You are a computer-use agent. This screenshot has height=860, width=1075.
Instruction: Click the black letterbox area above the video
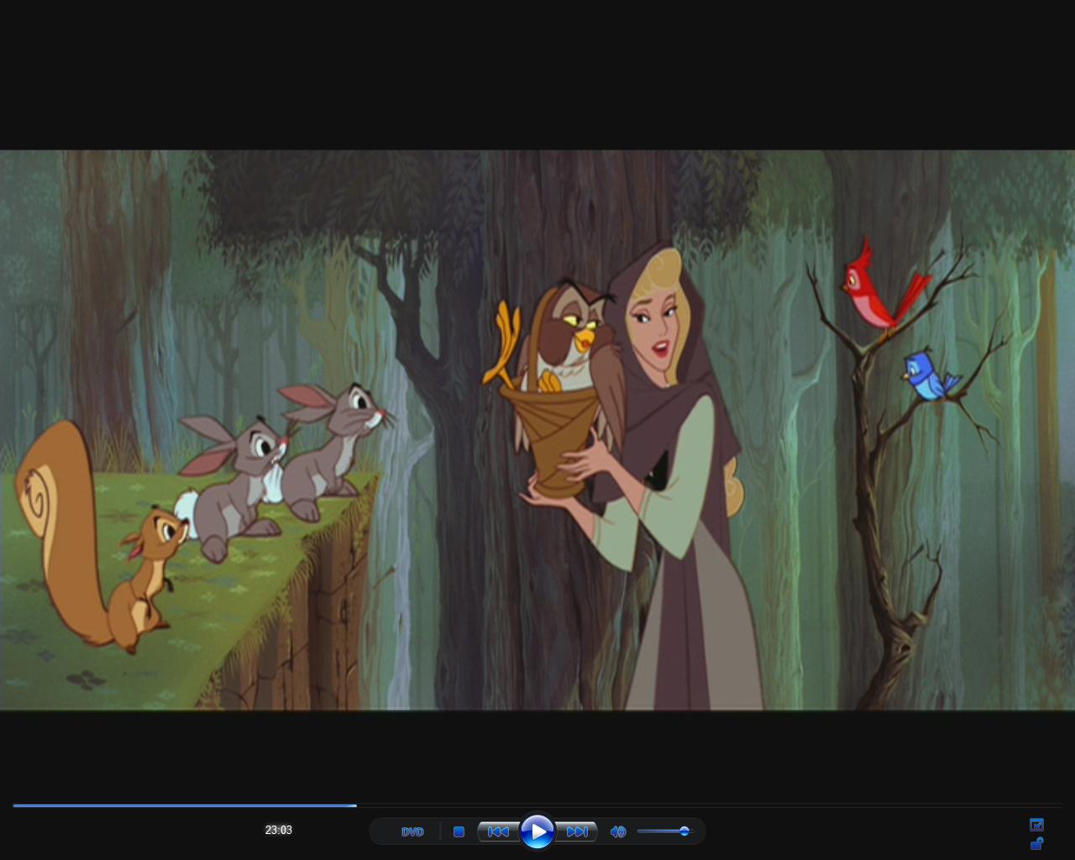537,76
